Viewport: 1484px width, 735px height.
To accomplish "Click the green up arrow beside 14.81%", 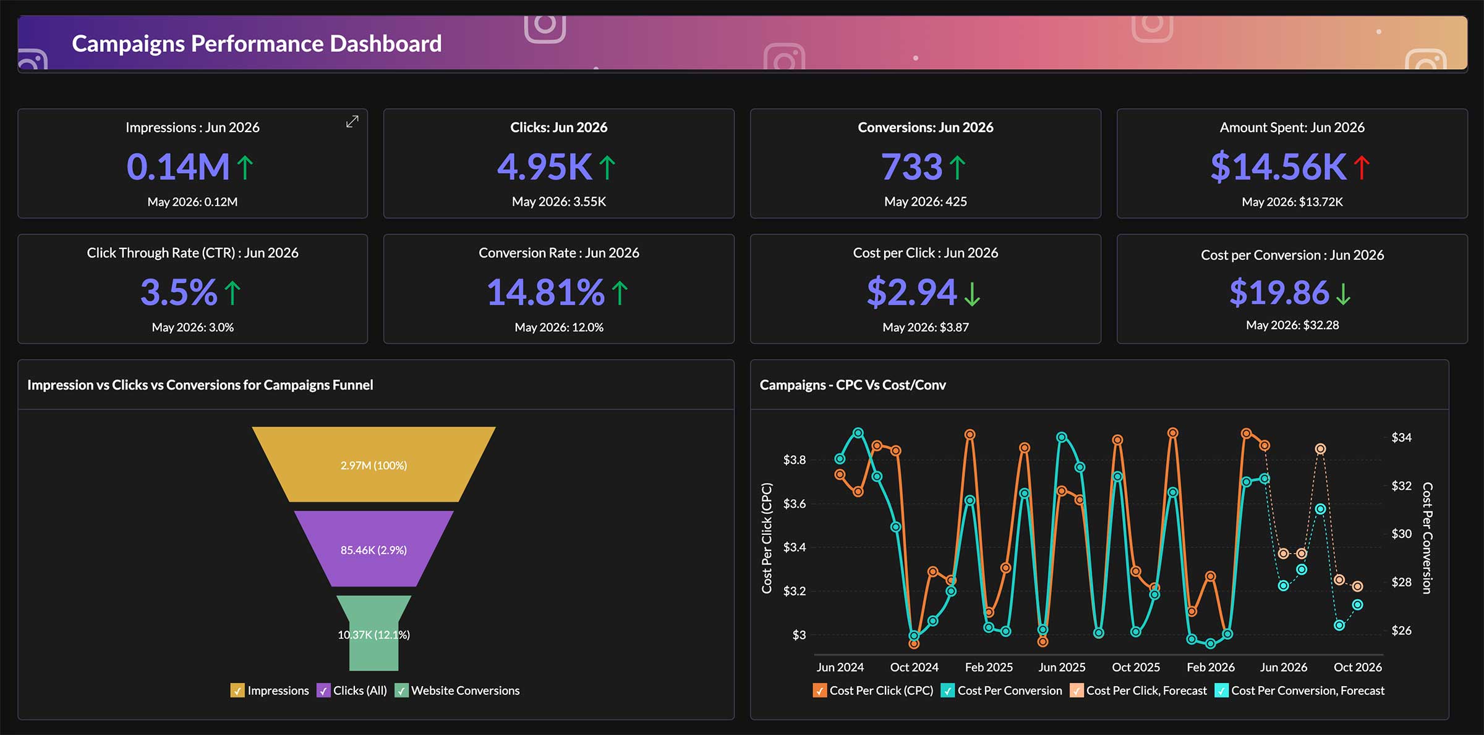I will tap(620, 293).
